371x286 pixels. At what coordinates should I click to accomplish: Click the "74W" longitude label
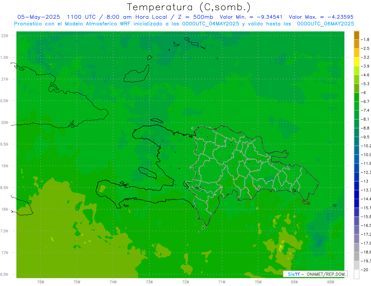point(113,282)
